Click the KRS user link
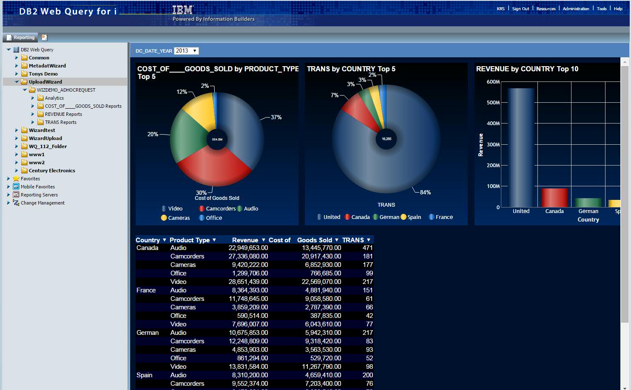Image resolution: width=631 pixels, height=390 pixels. tap(501, 8)
